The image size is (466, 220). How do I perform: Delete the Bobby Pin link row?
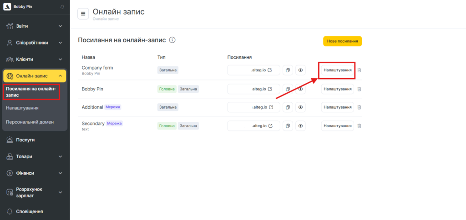(x=359, y=89)
